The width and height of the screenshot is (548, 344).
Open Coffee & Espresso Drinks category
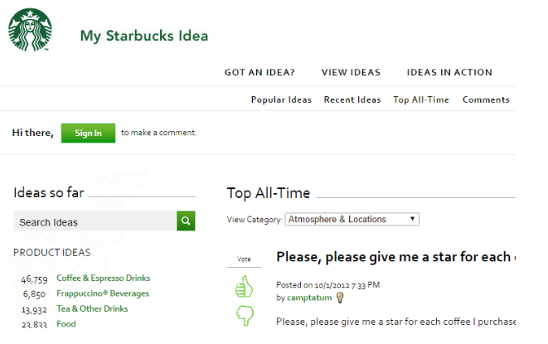pos(103,279)
